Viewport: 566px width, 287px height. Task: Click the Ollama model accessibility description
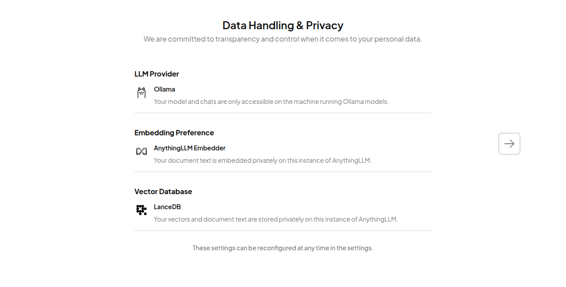coord(271,101)
